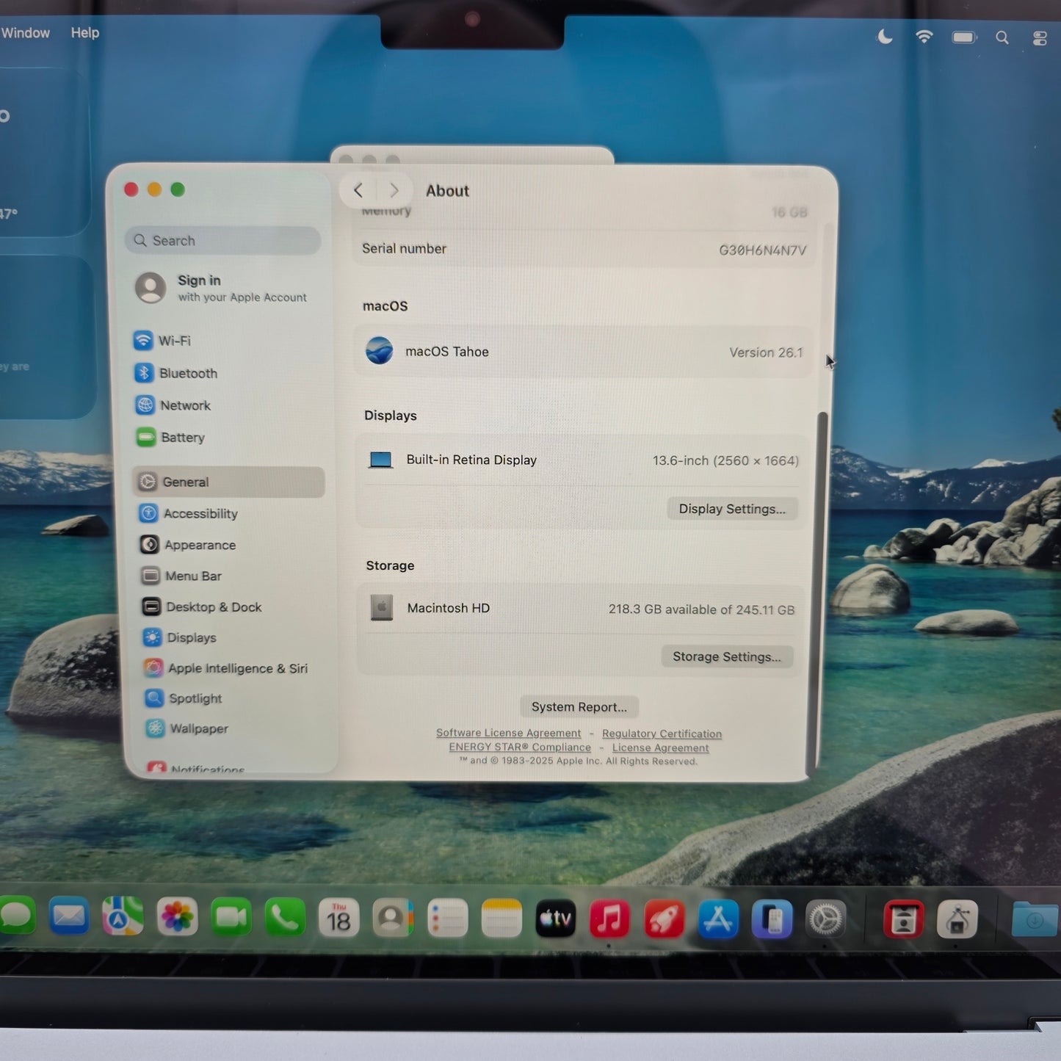Open Control Center from the menu bar

click(1040, 37)
